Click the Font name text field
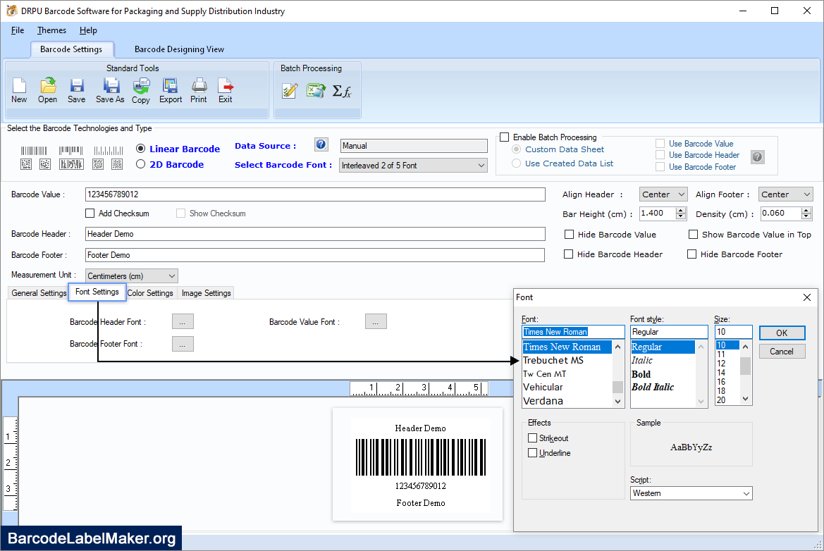The image size is (824, 551). coord(573,332)
